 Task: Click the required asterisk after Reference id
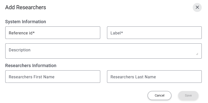point(34,33)
